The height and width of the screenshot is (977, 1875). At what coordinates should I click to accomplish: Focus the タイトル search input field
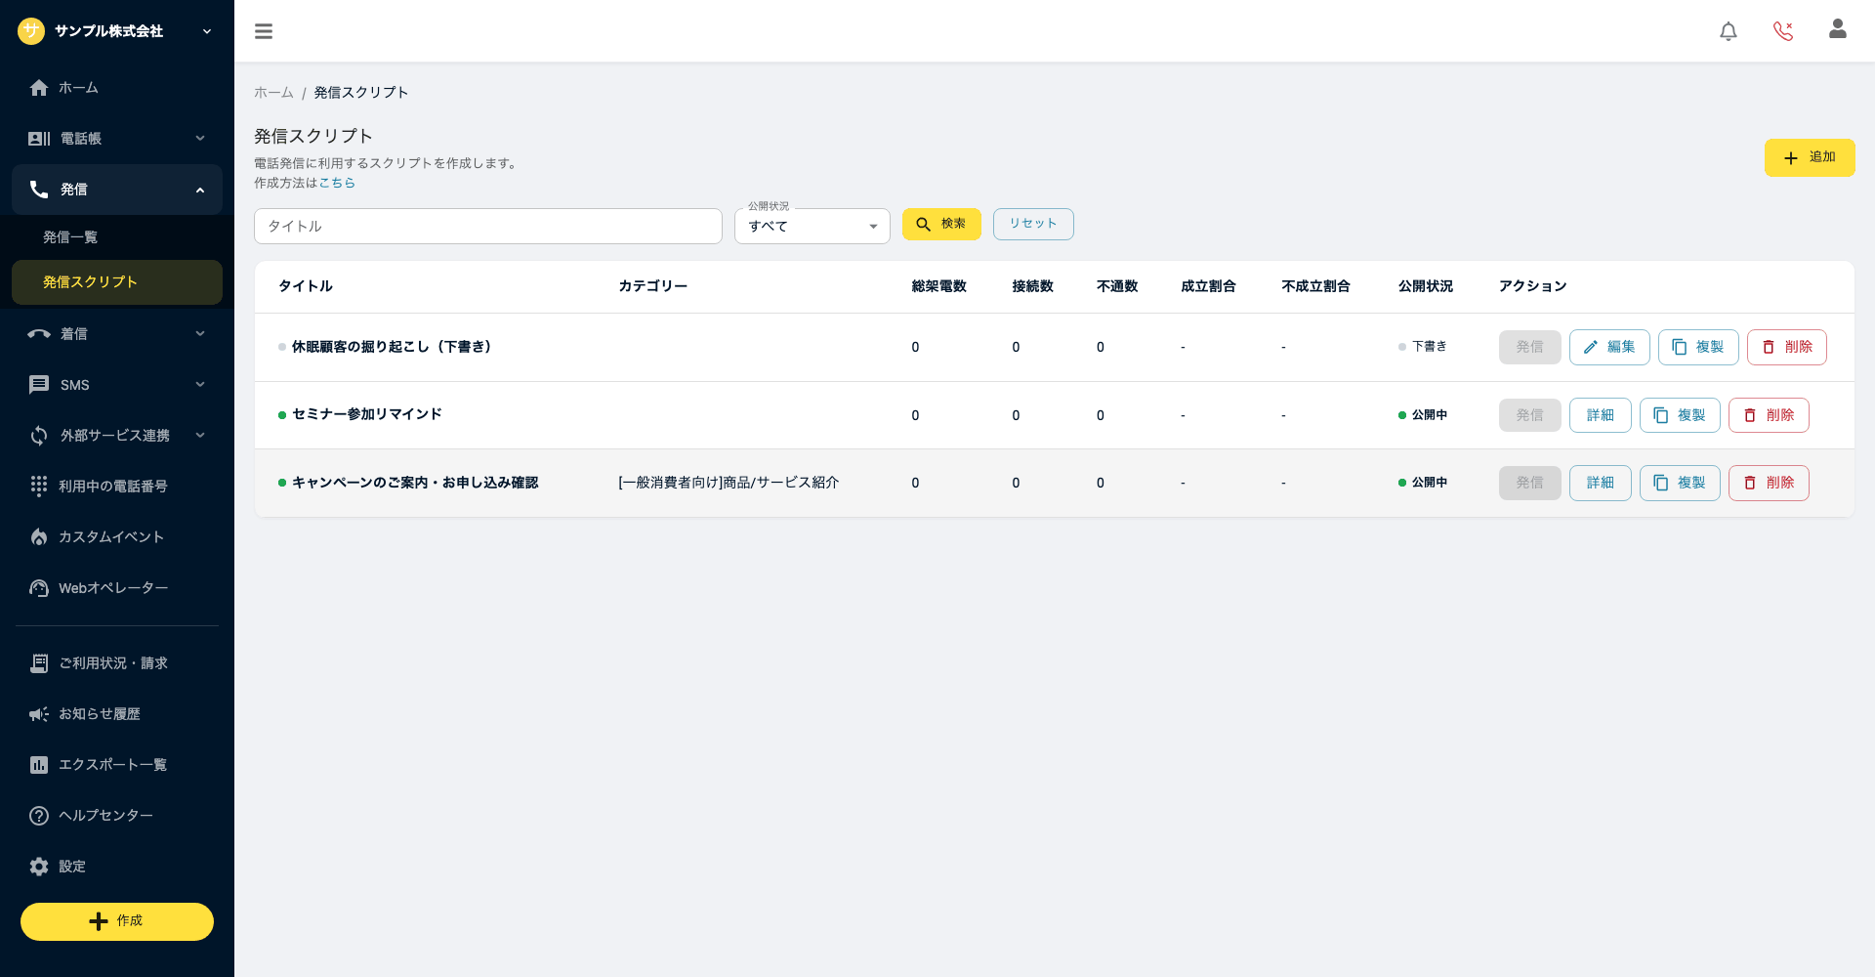point(488,226)
